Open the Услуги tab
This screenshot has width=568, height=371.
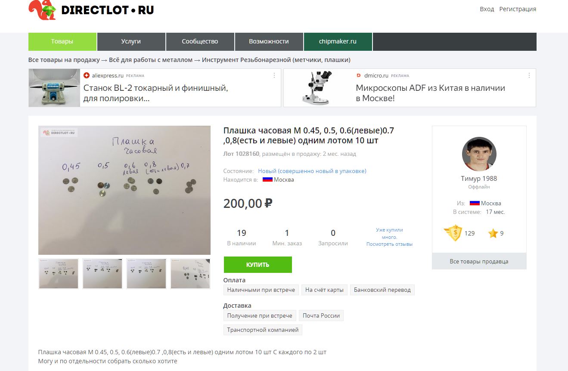(x=131, y=42)
